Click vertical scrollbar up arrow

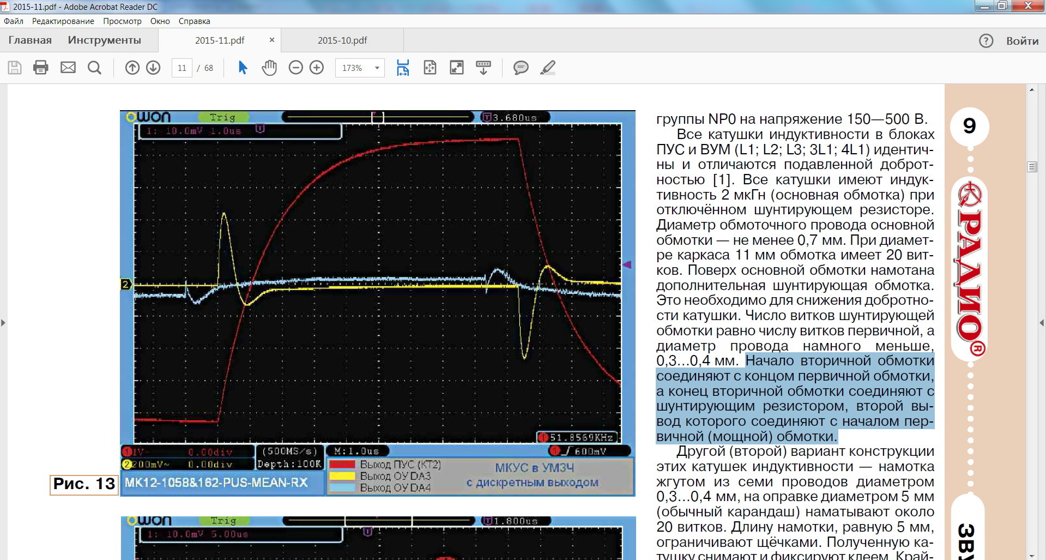click(1032, 89)
